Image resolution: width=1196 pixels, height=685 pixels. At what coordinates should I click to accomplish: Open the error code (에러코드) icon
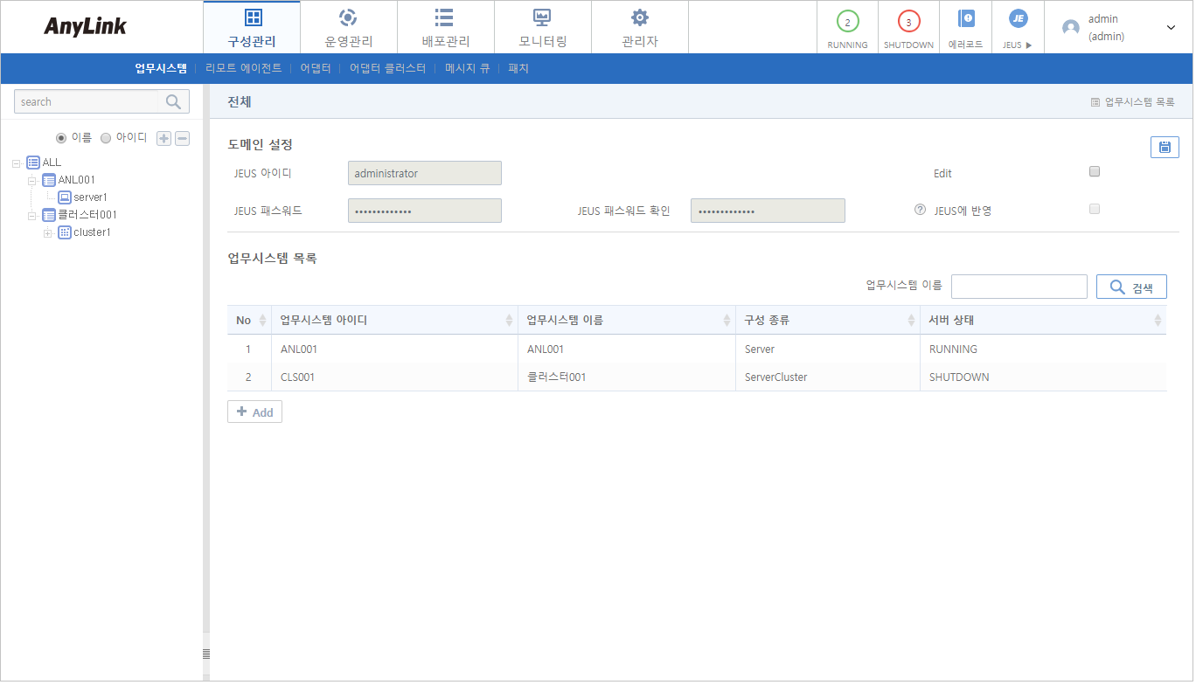tap(965, 19)
